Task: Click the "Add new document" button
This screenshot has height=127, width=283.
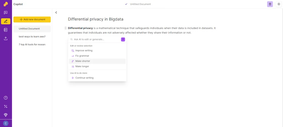Action: (32, 19)
